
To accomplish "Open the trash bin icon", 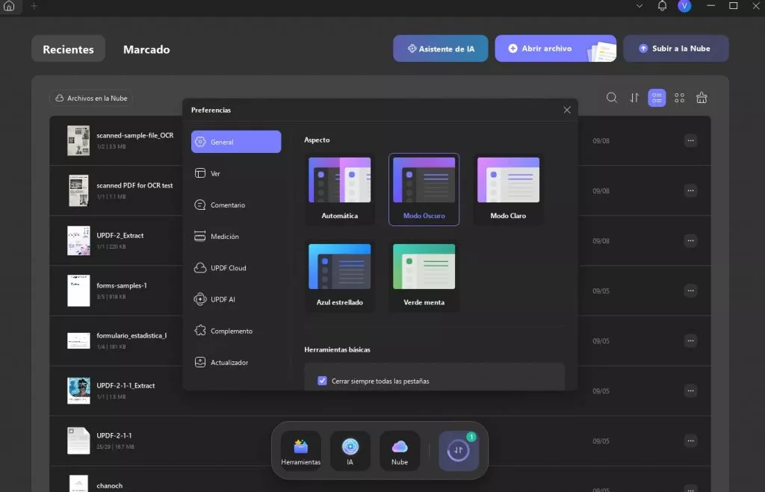I will tap(701, 98).
